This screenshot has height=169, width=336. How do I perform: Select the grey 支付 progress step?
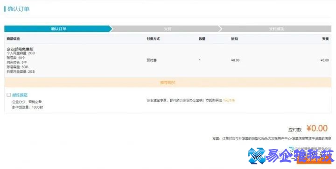click(x=167, y=29)
